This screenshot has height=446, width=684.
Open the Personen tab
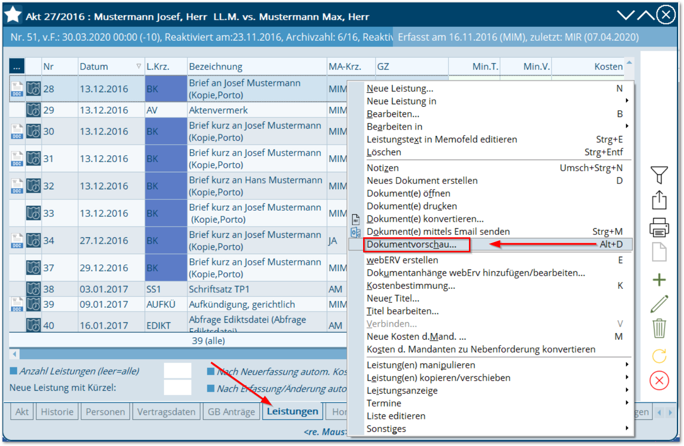click(105, 412)
